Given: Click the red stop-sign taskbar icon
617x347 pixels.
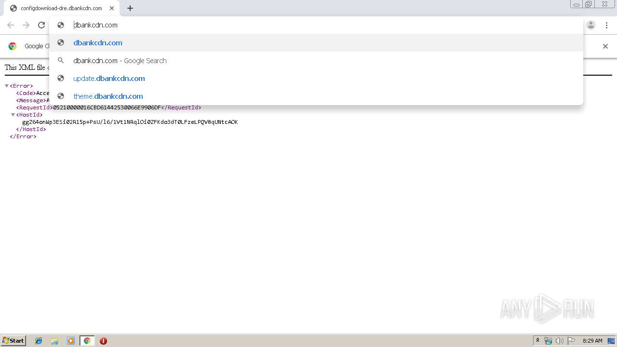Looking at the screenshot, I should [x=103, y=341].
